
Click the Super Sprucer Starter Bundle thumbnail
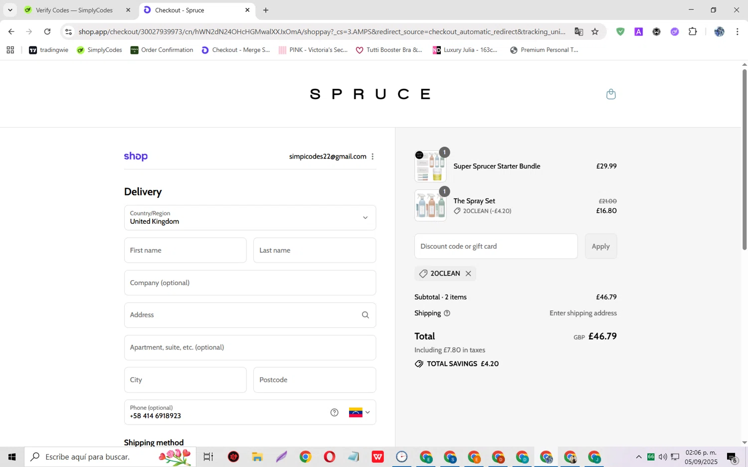430,166
